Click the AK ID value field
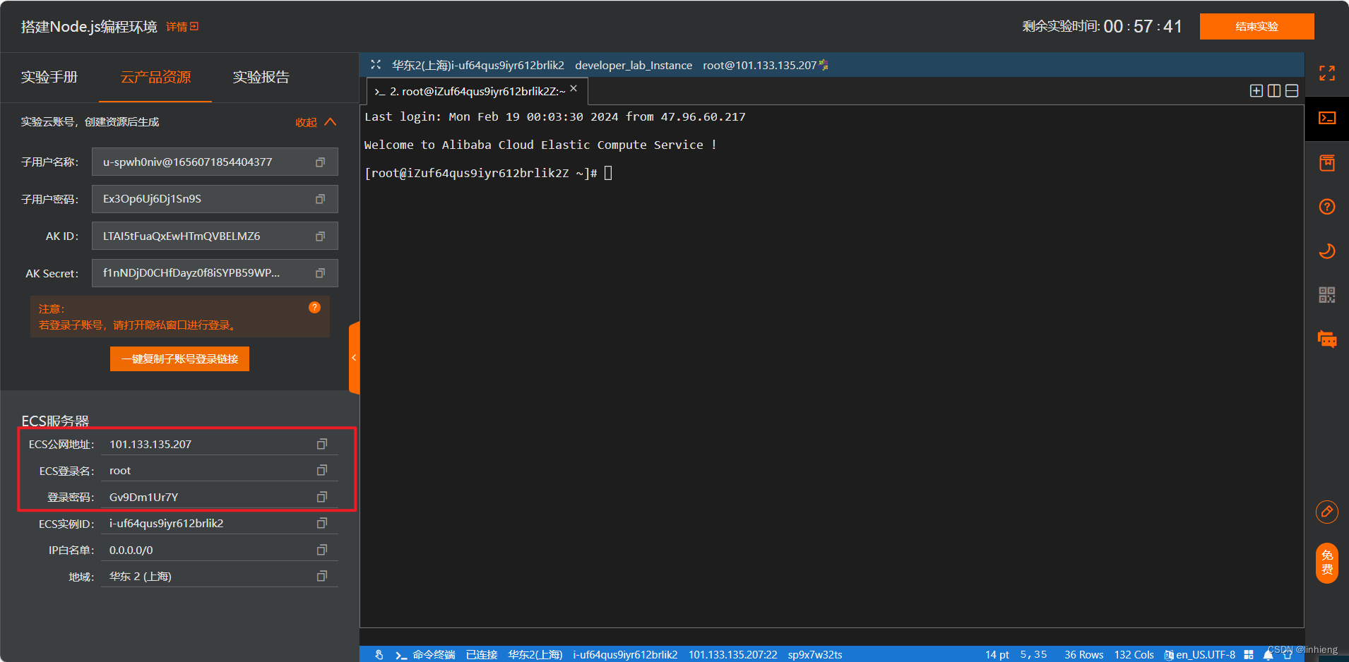The image size is (1349, 662). pyautogui.click(x=215, y=236)
